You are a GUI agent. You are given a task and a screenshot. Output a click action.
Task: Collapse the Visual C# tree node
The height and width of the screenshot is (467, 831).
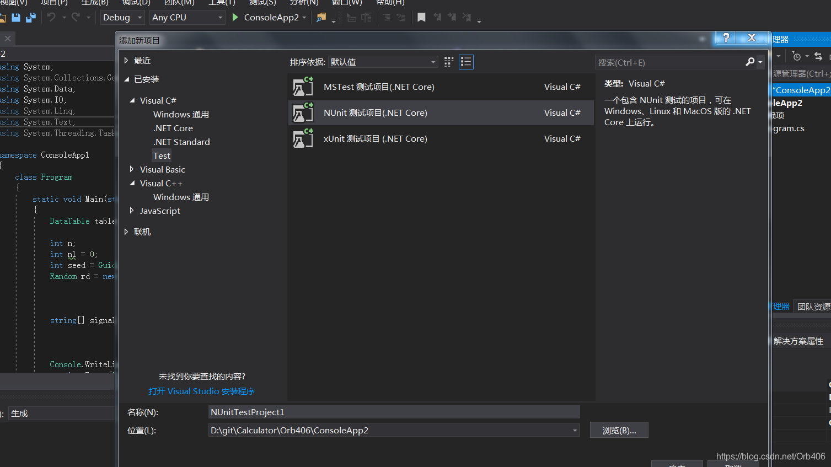pos(132,100)
